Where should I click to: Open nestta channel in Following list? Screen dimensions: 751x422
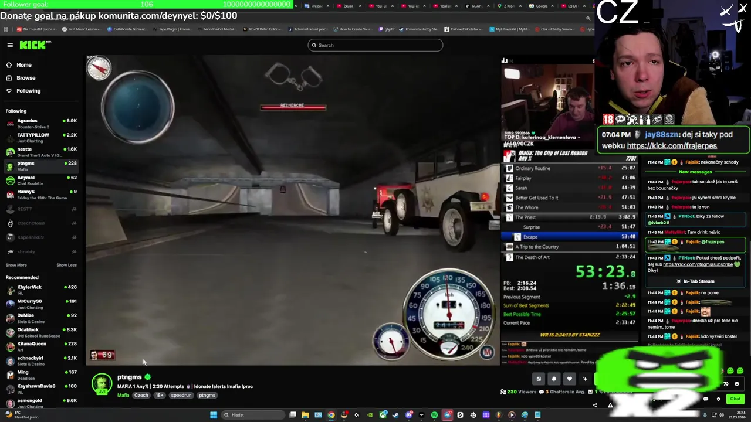(41, 152)
